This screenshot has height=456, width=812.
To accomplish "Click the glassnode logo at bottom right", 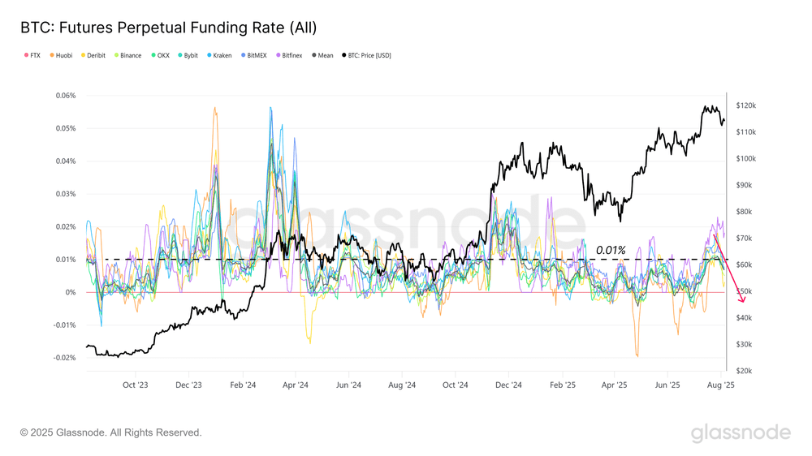I will 740,433.
